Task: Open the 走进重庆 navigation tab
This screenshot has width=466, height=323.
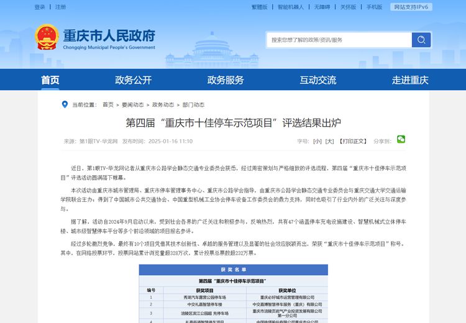Action: coord(410,80)
